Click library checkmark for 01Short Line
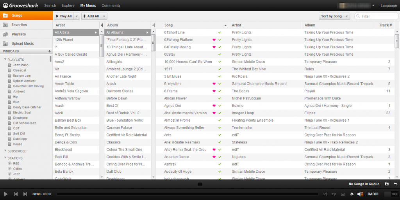The height and width of the screenshot is (200, 400). [x=220, y=33]
